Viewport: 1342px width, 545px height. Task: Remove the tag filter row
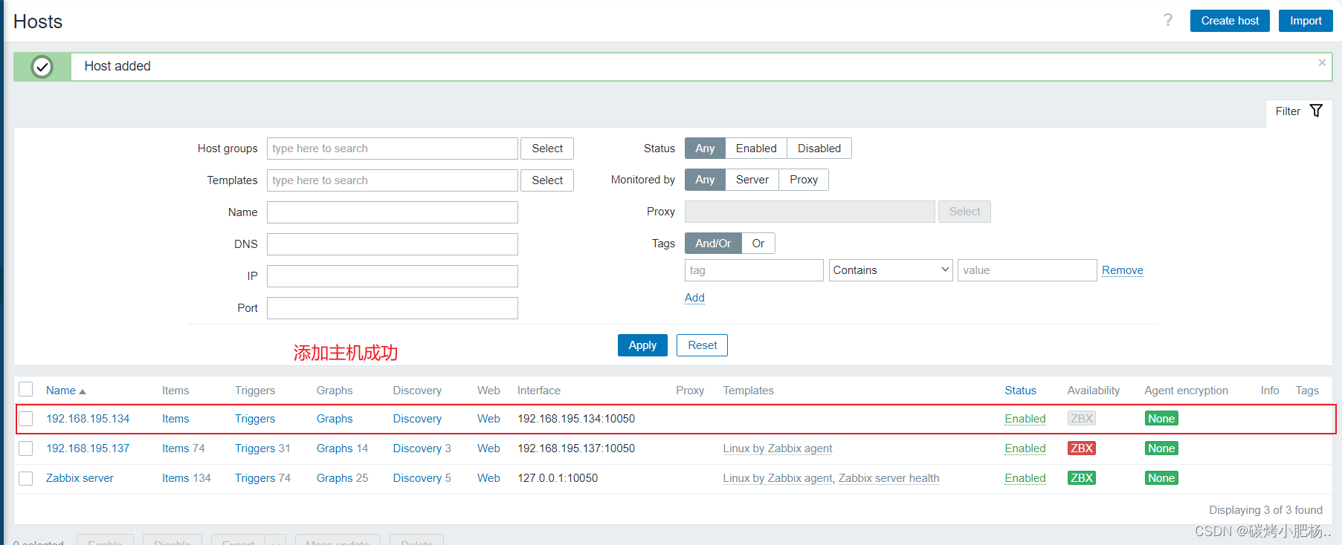pos(1123,270)
